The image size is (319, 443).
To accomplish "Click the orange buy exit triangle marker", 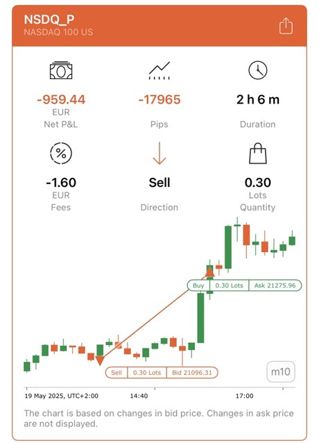I will [x=210, y=271].
